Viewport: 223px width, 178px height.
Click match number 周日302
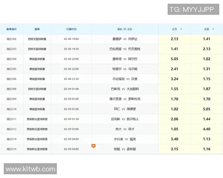(x=12, y=39)
